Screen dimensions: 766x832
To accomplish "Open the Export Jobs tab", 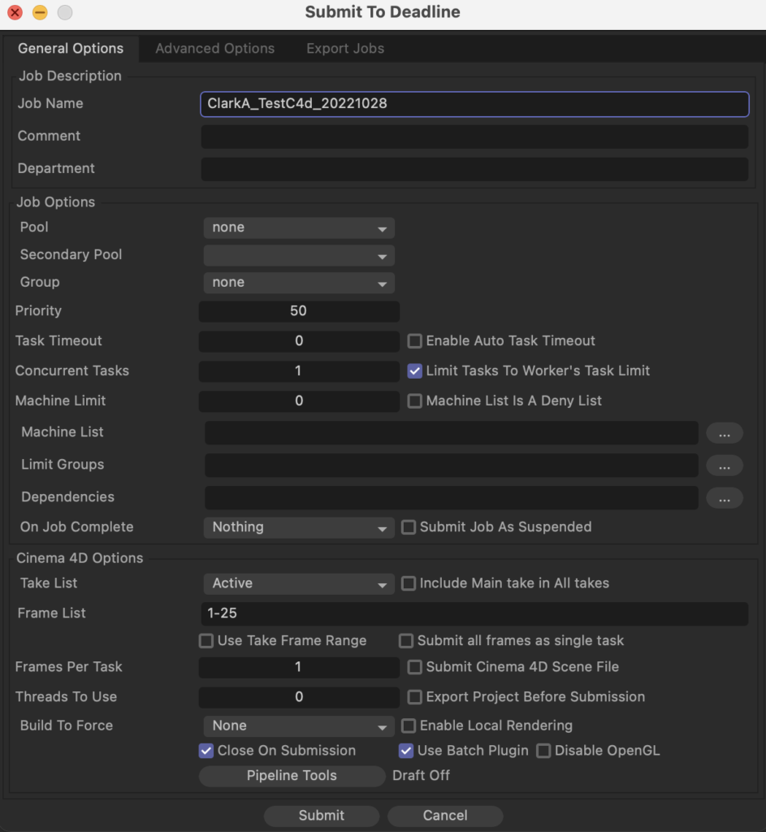I will [x=345, y=48].
